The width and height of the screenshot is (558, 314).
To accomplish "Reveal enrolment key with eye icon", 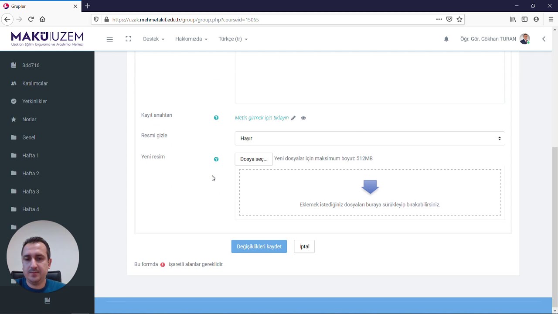I will (x=303, y=118).
